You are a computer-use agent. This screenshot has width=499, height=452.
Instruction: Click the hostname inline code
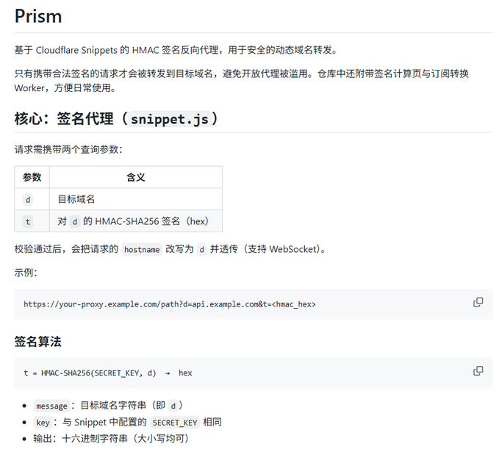142,249
